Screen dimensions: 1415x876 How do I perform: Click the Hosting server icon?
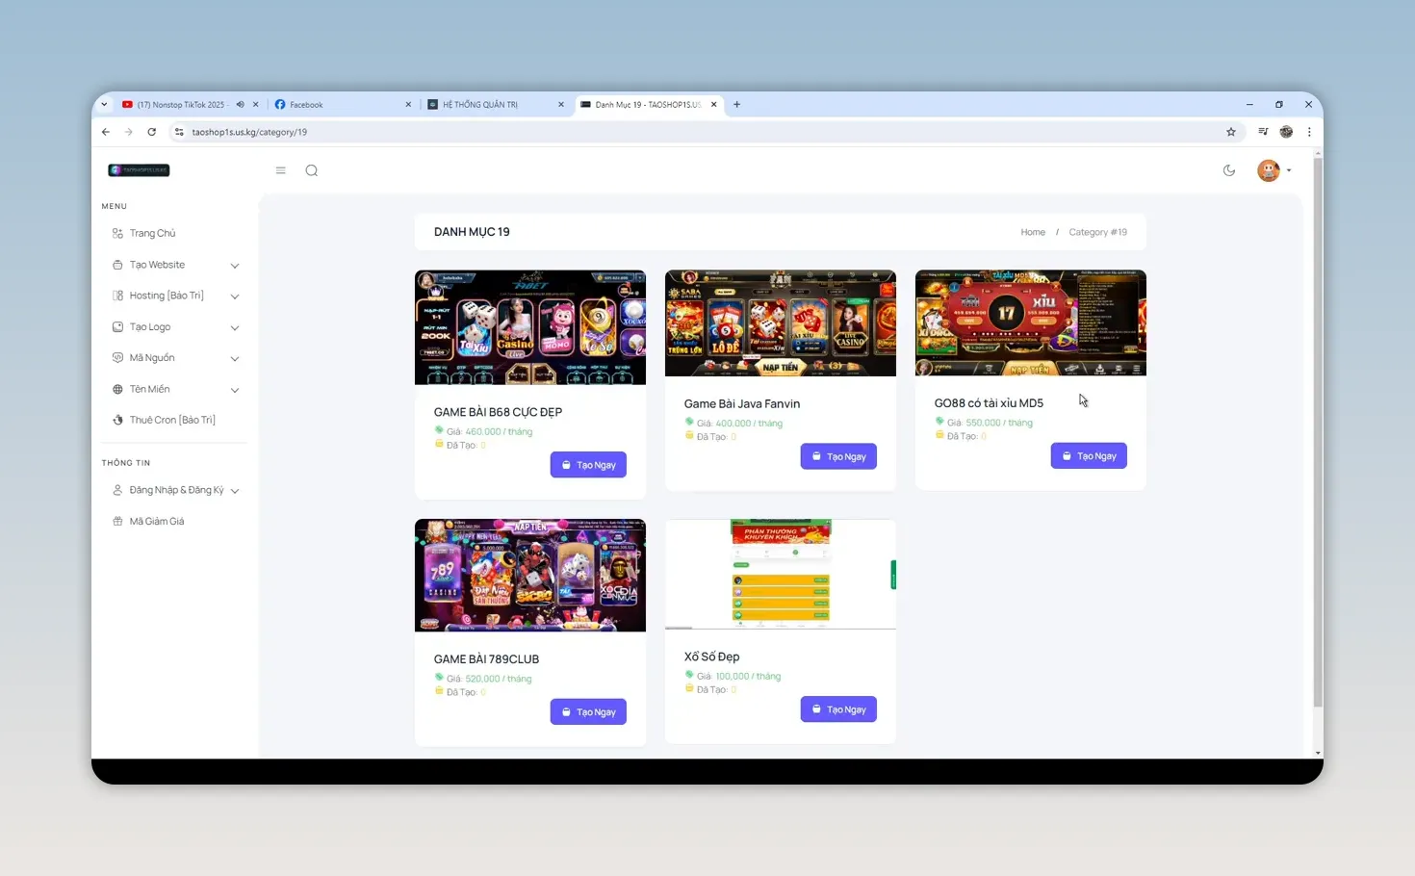tap(117, 296)
